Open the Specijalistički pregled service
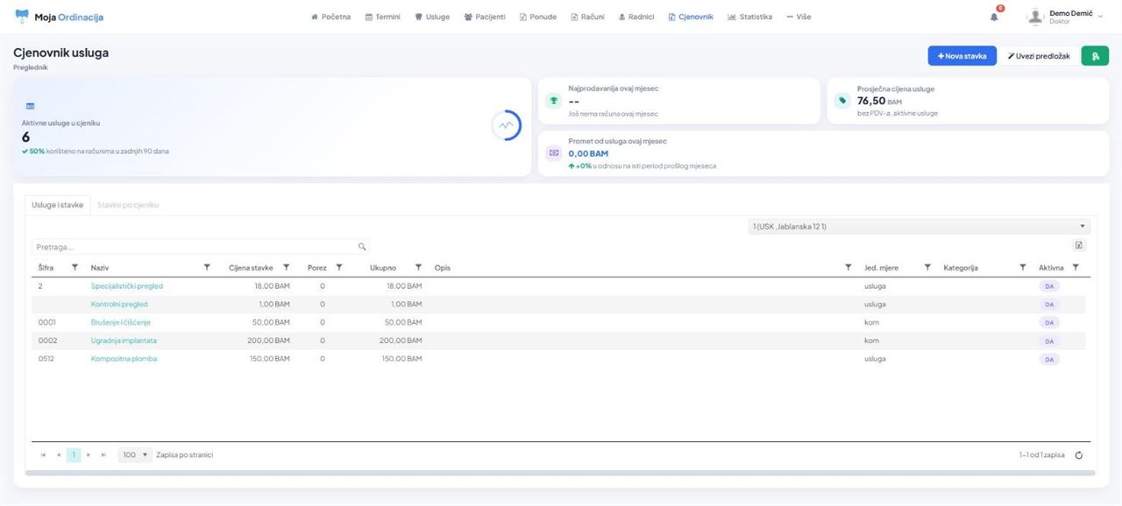This screenshot has height=506, width=1122. click(127, 286)
